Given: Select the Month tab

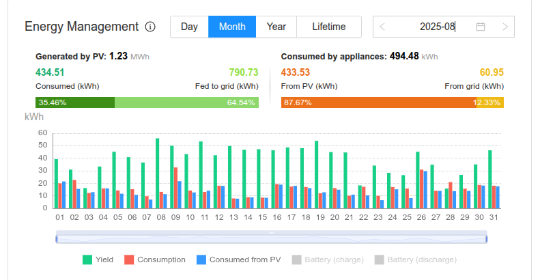Looking at the screenshot, I should 232,27.
